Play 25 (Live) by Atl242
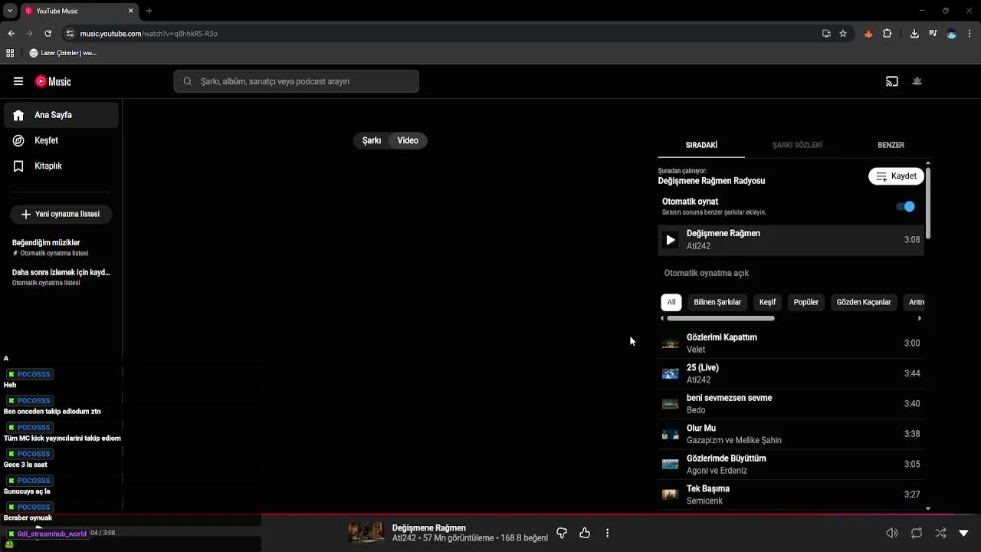This screenshot has width=981, height=552. pos(791,373)
